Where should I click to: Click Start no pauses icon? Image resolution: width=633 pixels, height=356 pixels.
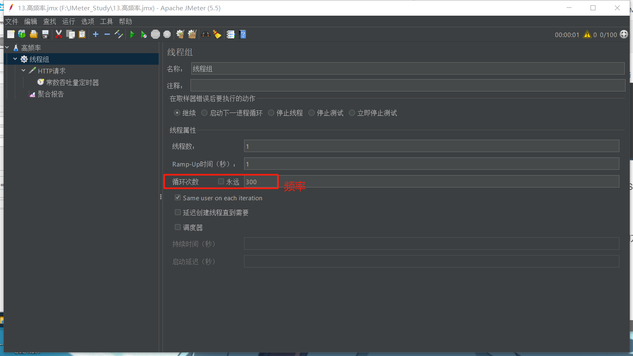click(144, 34)
